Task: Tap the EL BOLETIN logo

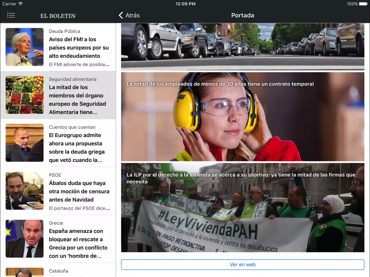Action: click(58, 16)
